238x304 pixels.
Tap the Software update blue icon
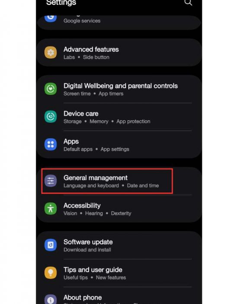pos(51,245)
